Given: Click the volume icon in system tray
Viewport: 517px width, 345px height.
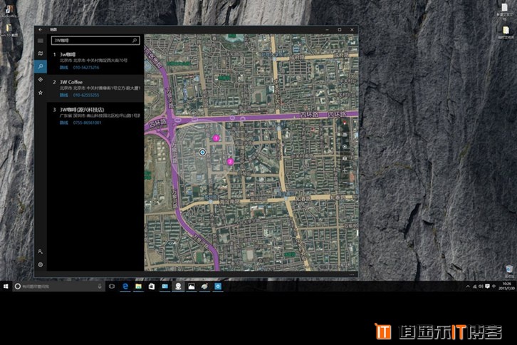Looking at the screenshot, I should [481, 287].
